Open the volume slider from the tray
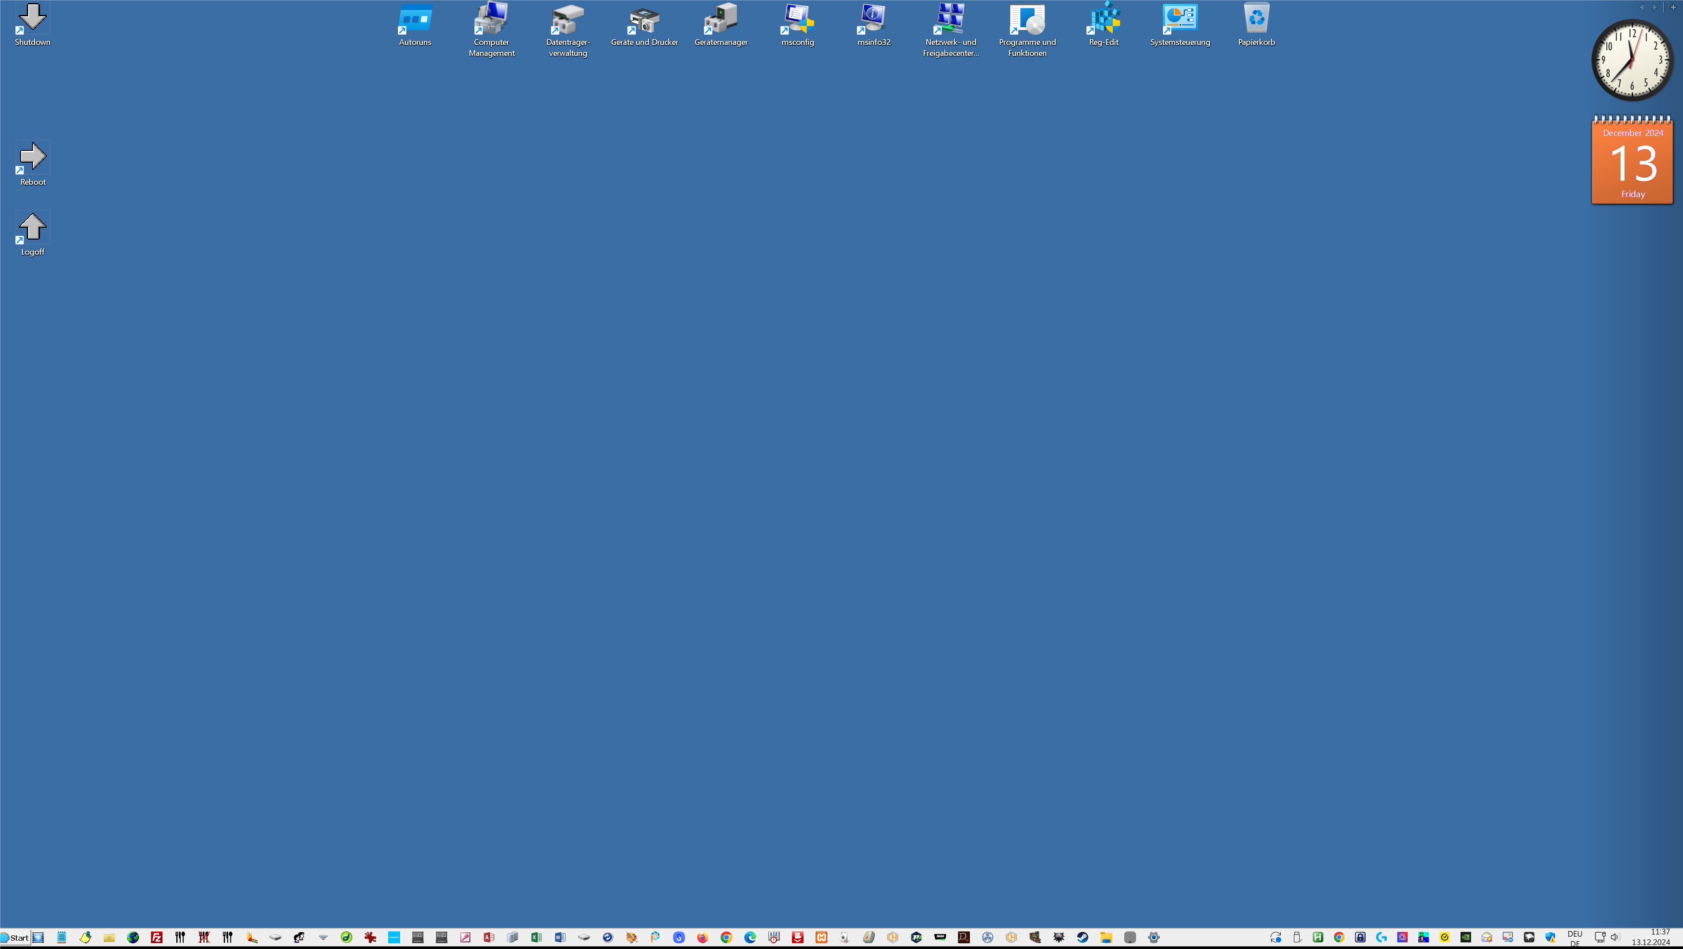The height and width of the screenshot is (949, 1683). tap(1615, 937)
